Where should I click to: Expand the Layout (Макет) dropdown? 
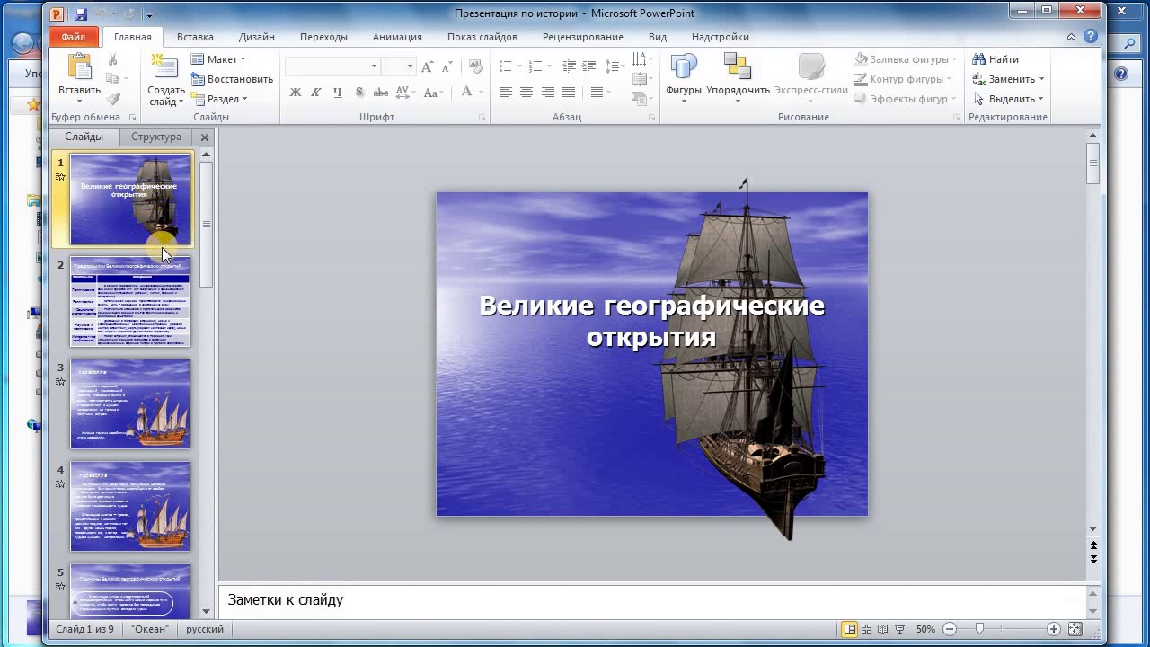218,59
